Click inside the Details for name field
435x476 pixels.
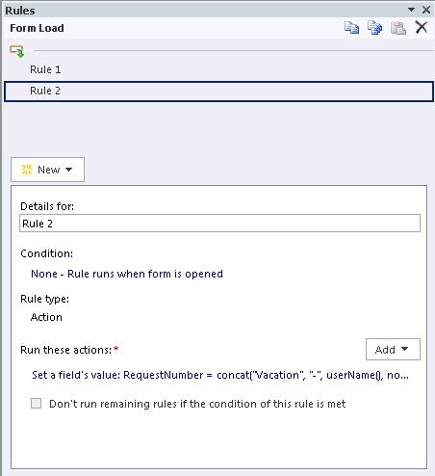coord(219,224)
